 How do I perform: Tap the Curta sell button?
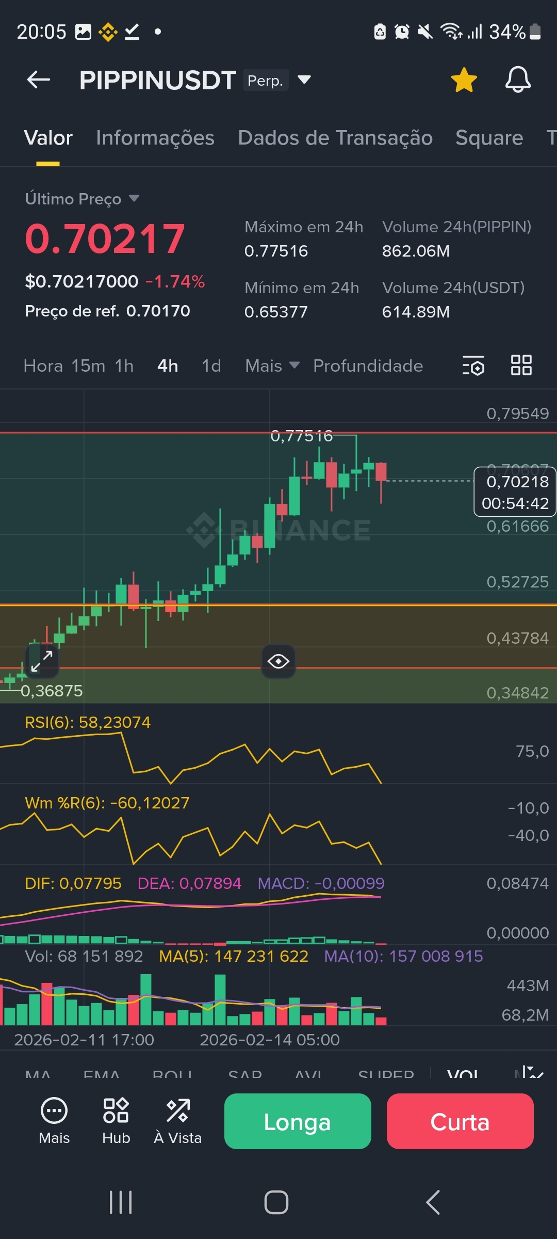click(460, 1121)
